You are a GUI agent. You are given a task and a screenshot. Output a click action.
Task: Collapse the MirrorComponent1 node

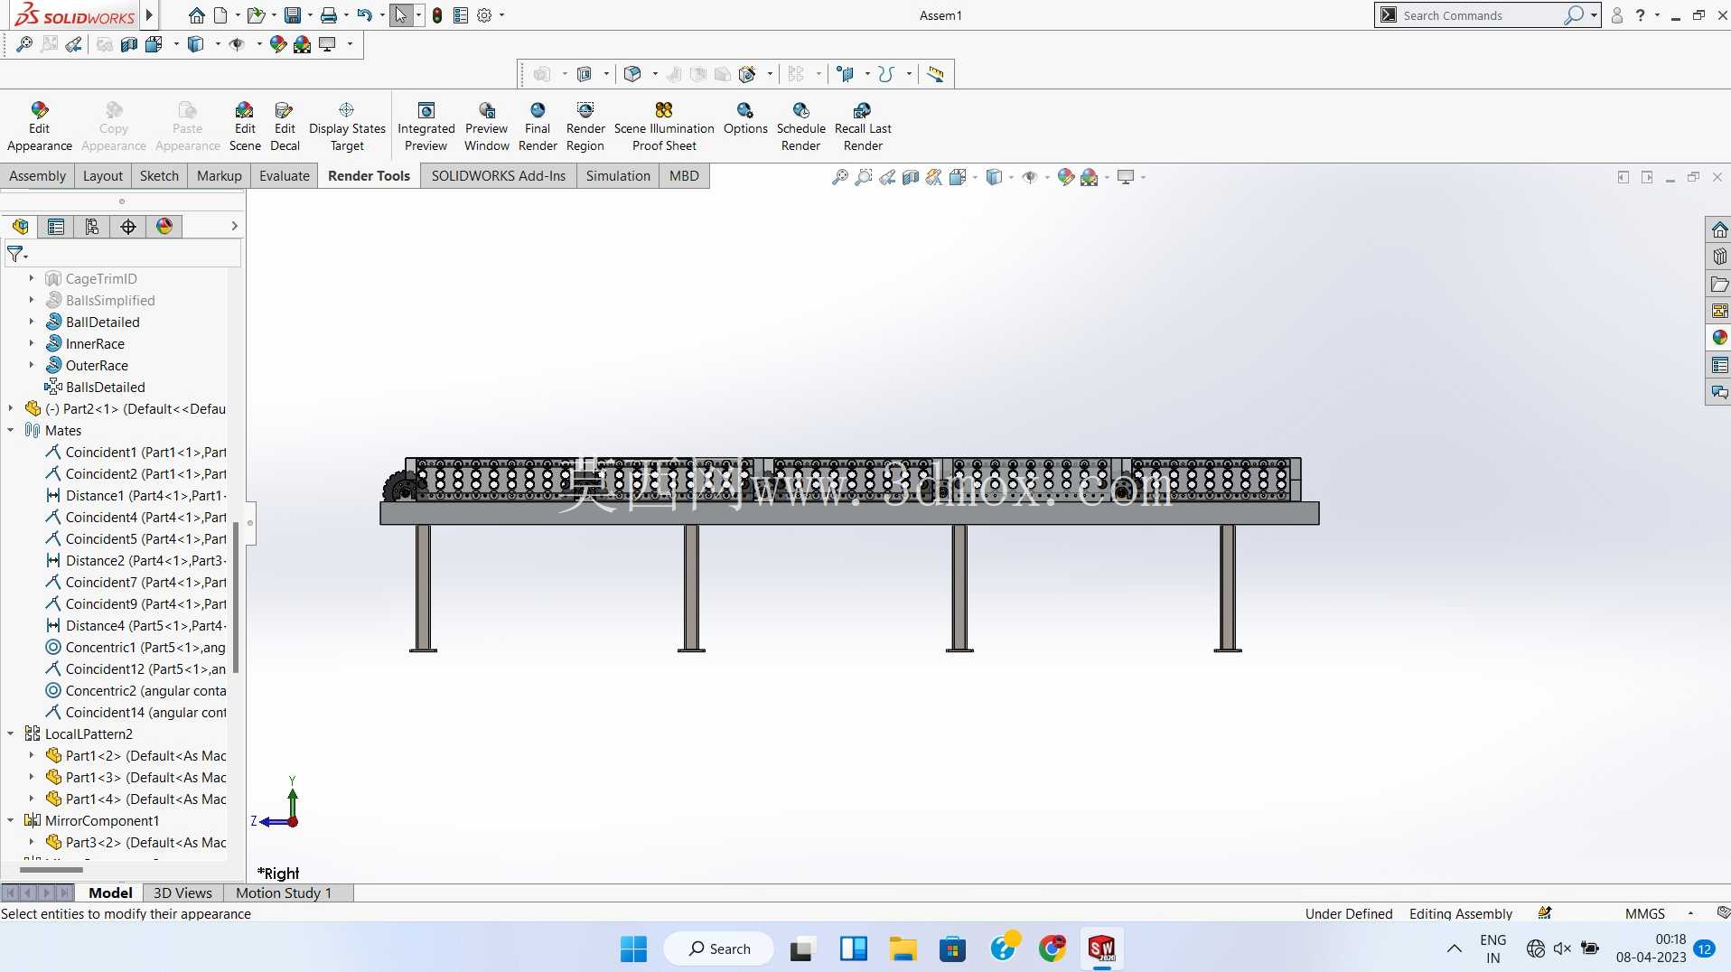[11, 820]
